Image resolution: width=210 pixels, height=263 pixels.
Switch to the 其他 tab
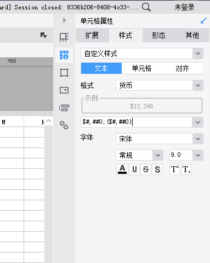click(192, 35)
